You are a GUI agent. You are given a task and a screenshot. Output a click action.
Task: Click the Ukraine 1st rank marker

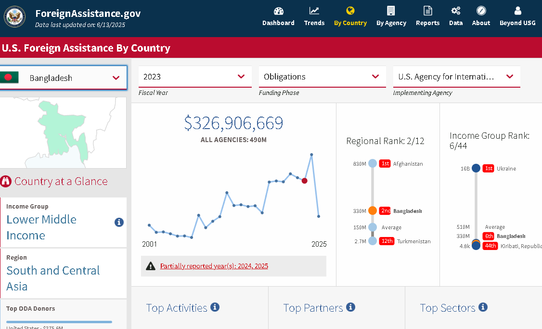476,168
